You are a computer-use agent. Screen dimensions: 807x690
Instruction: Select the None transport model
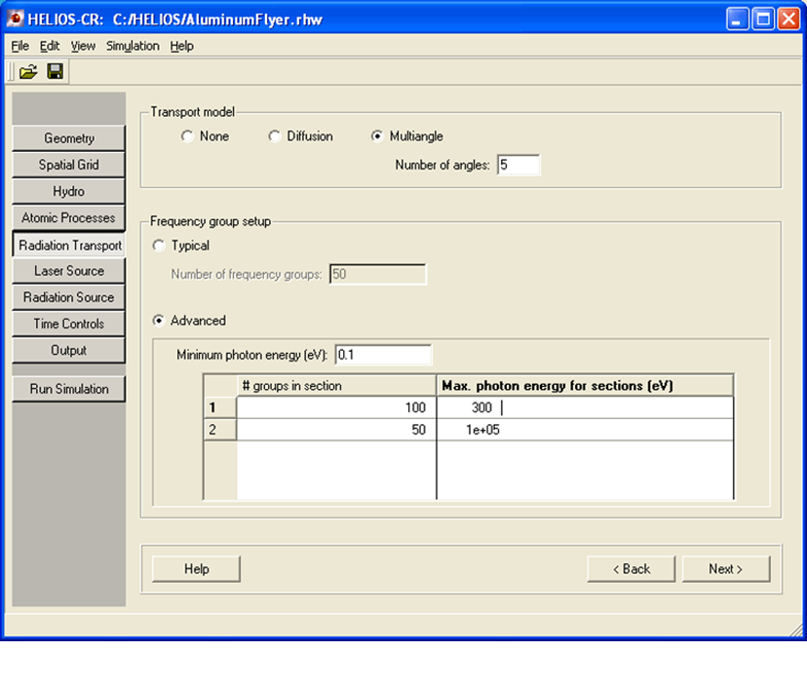pyautogui.click(x=187, y=136)
